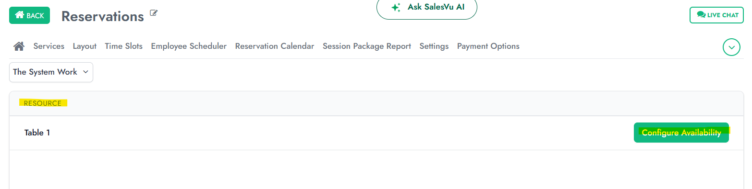Go to reservation Settings

tap(434, 46)
